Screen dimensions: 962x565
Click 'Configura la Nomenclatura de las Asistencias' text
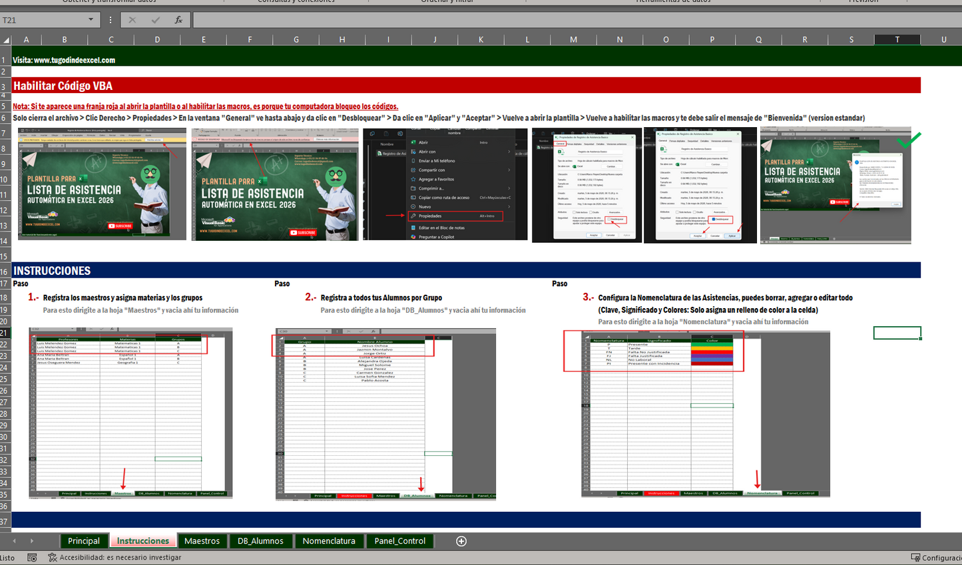[725, 298]
